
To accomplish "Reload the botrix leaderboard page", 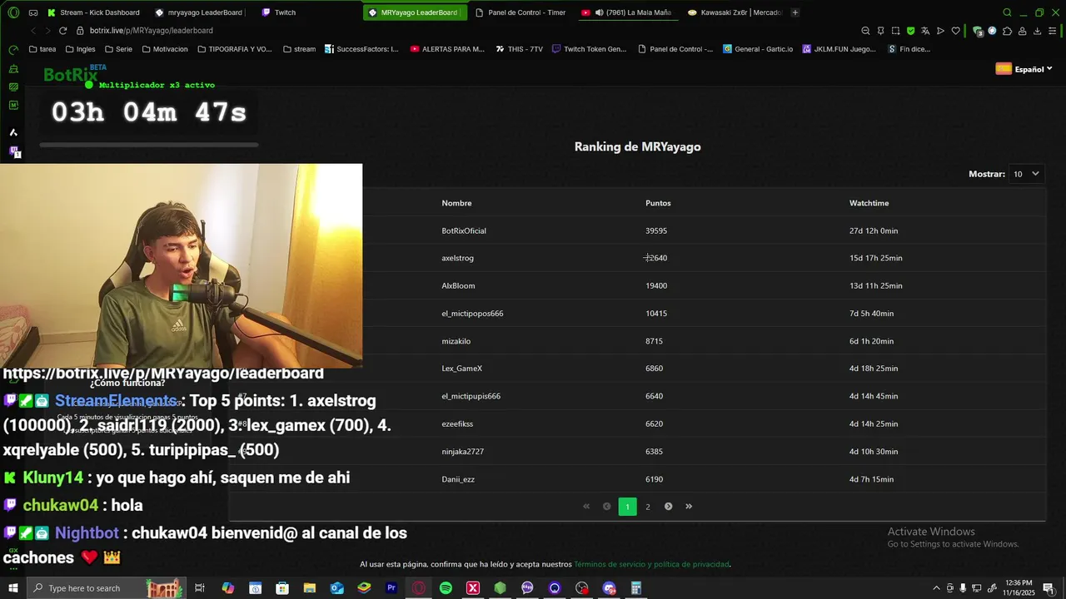I will 62,31.
